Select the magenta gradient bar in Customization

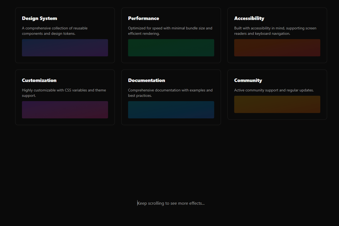click(x=65, y=110)
